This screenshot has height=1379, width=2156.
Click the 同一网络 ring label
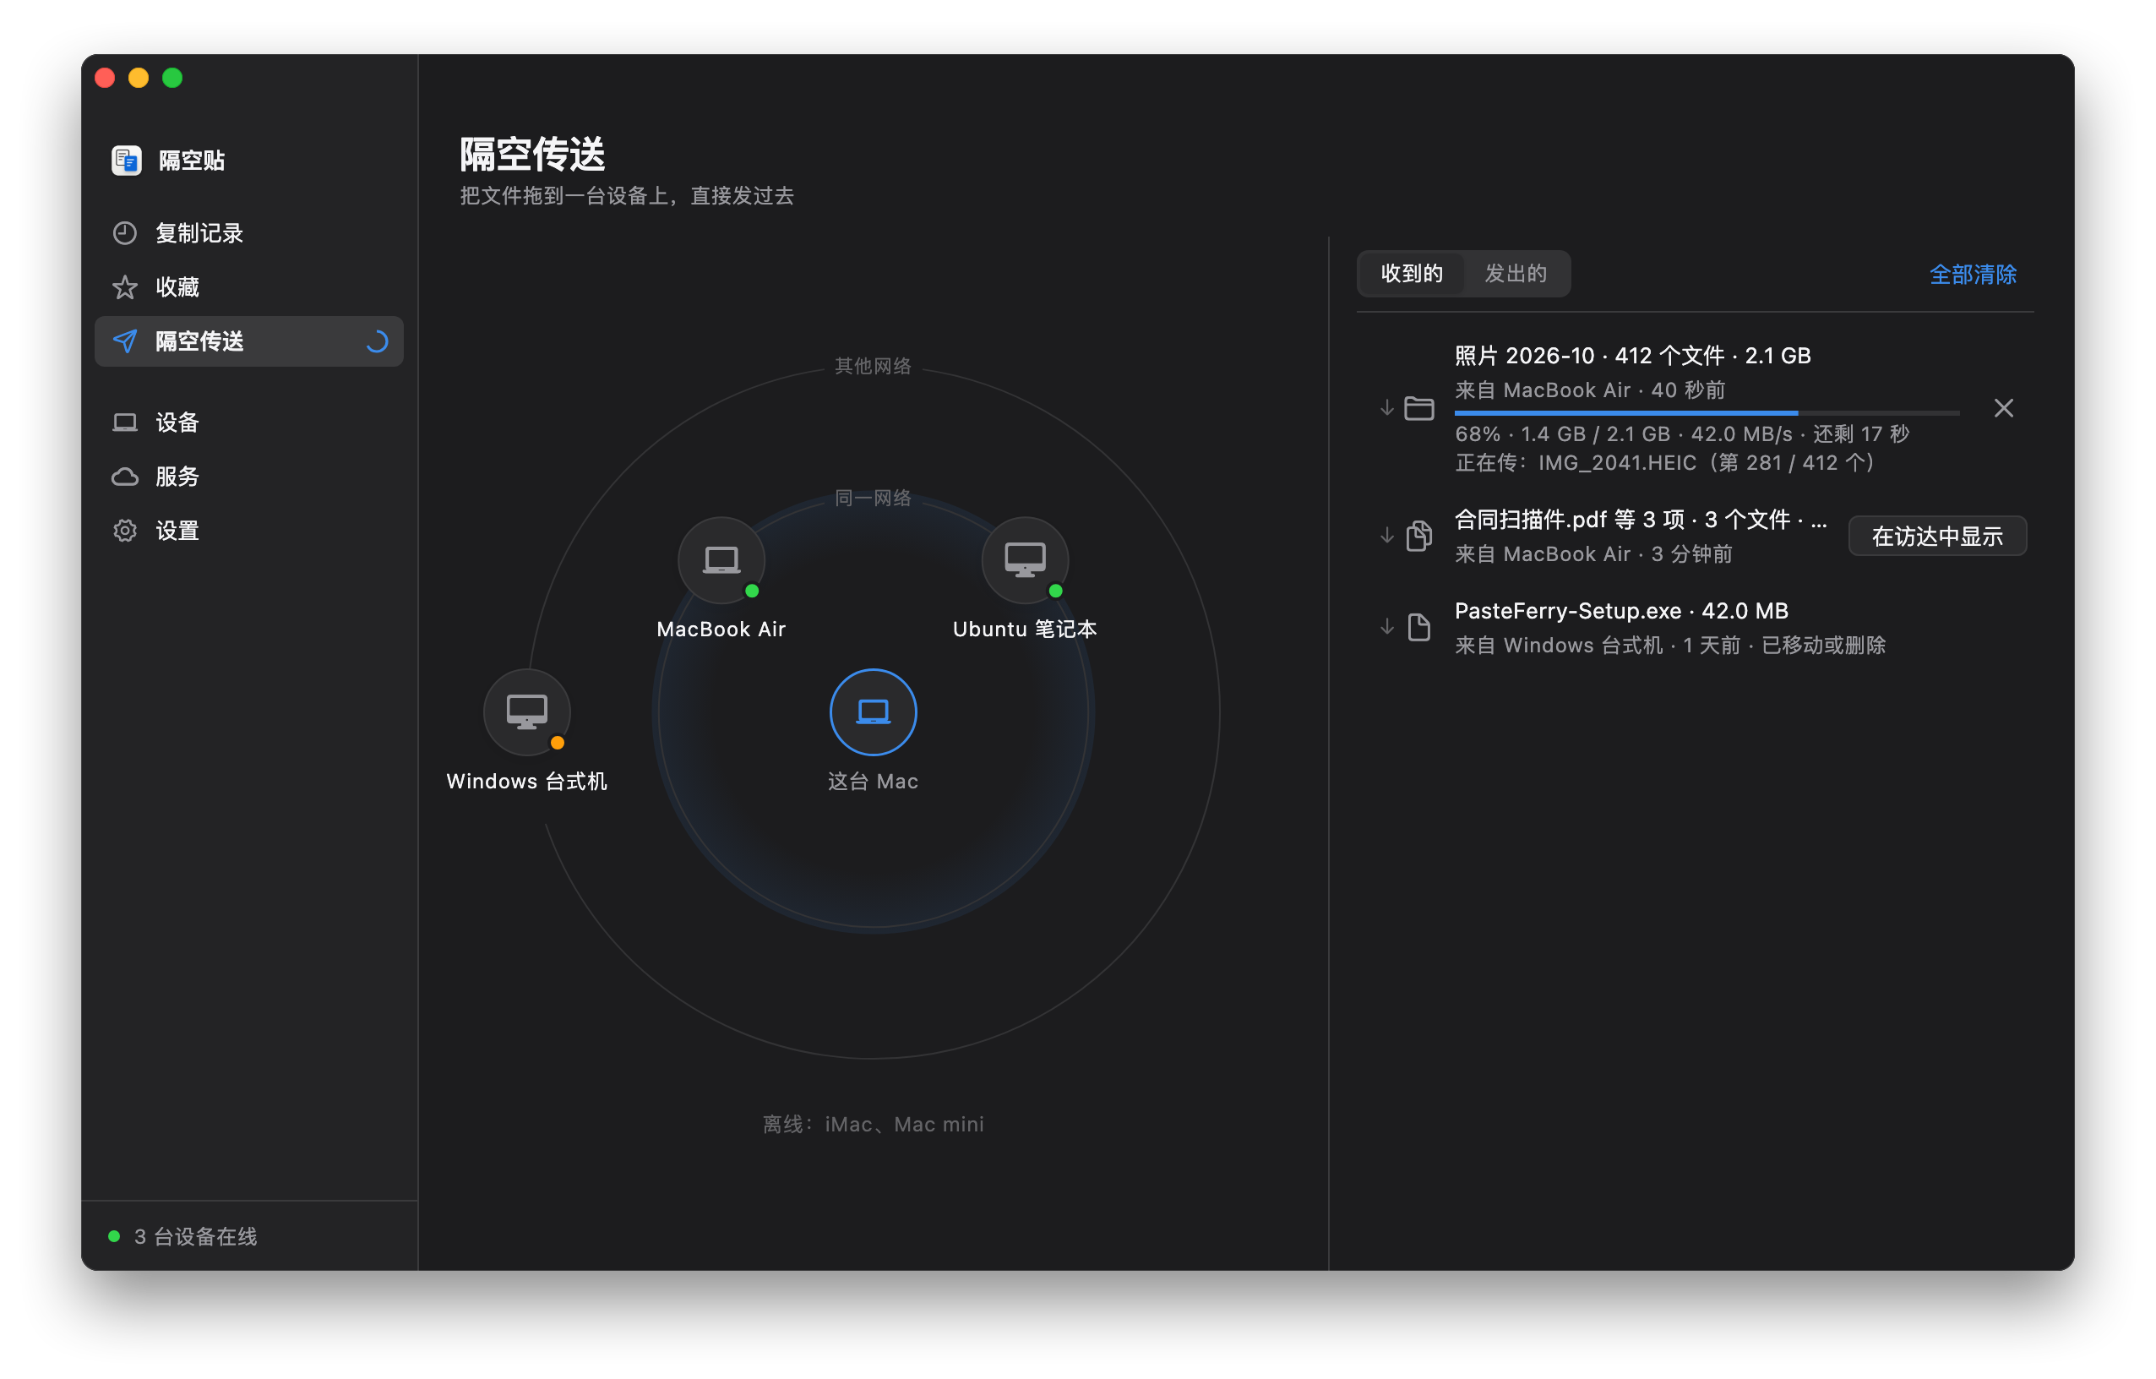point(873,498)
